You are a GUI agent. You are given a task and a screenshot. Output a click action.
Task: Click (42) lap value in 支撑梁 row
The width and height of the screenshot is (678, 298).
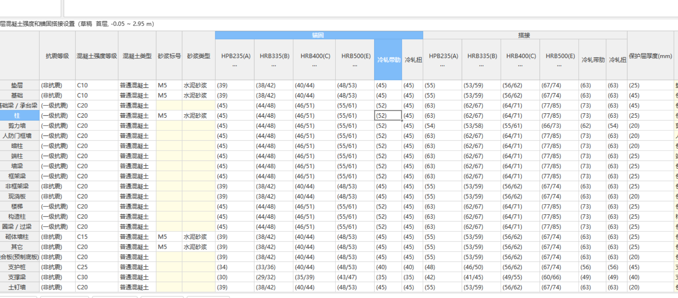[x=442, y=277]
